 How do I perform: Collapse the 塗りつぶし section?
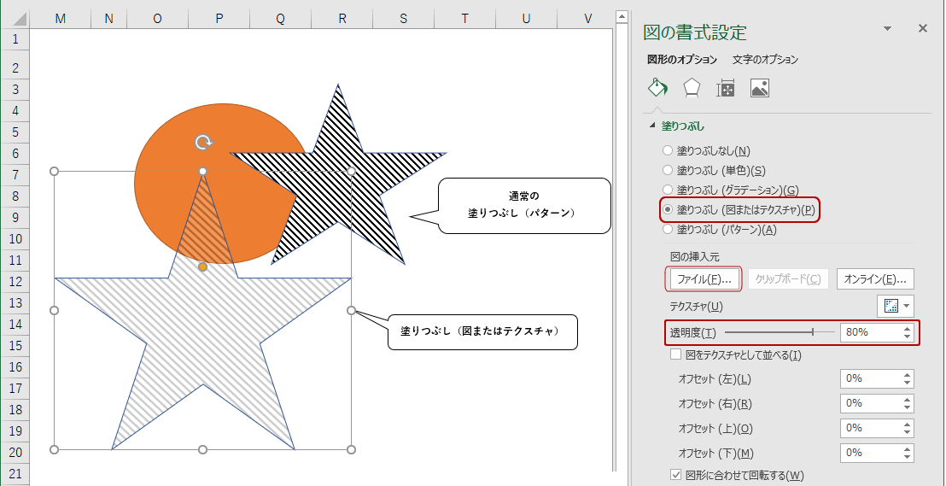[x=651, y=126]
